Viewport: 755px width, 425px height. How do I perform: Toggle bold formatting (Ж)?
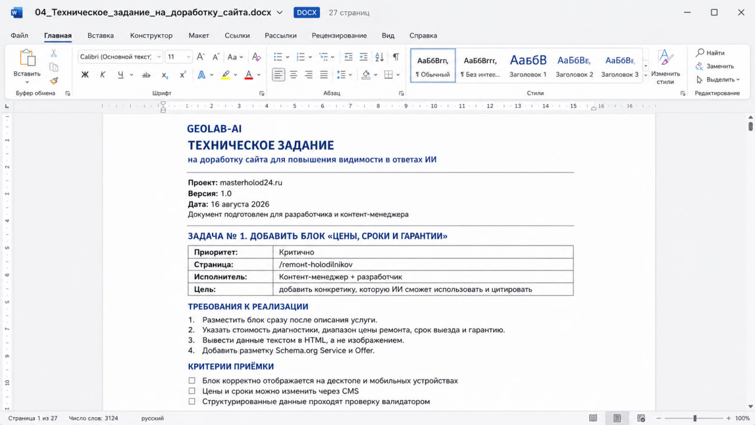pos(85,75)
